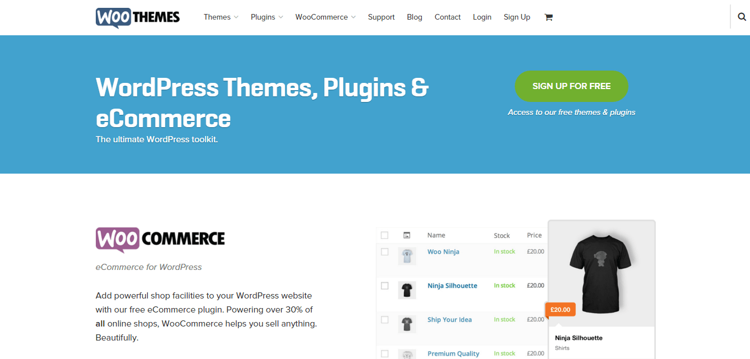The width and height of the screenshot is (750, 359).
Task: Click the WooCommerce logo
Action: point(160,239)
